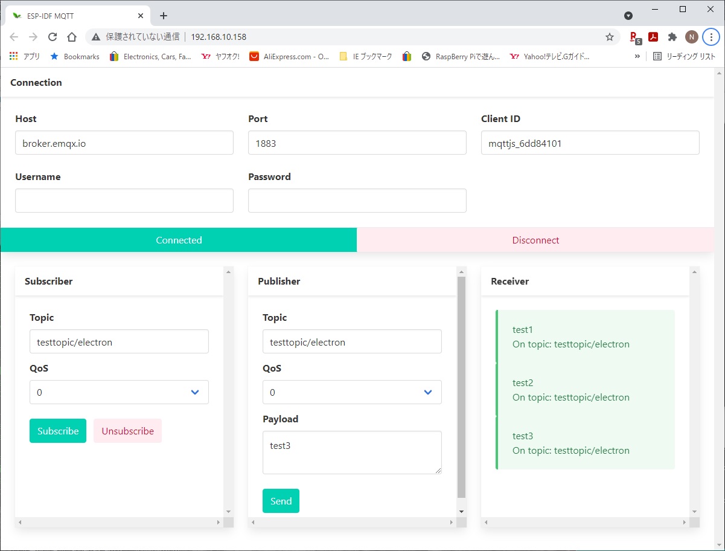Click the back navigation arrow
Viewport: 725px width, 551px height.
(x=14, y=36)
